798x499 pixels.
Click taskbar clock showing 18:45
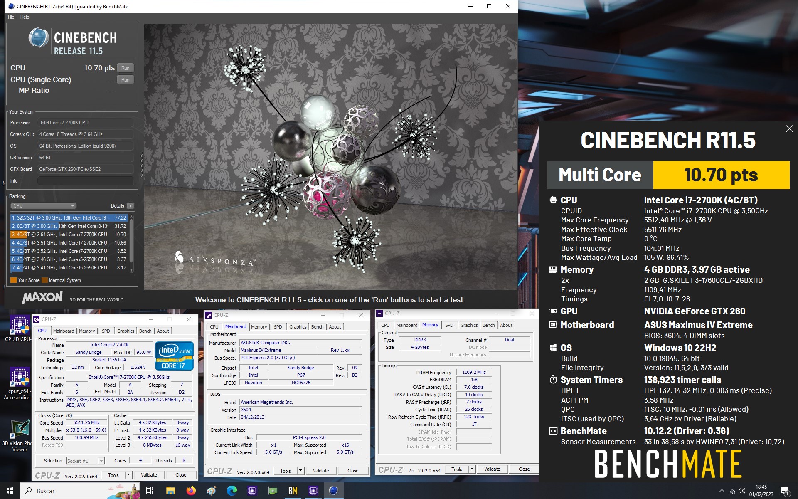pyautogui.click(x=761, y=491)
